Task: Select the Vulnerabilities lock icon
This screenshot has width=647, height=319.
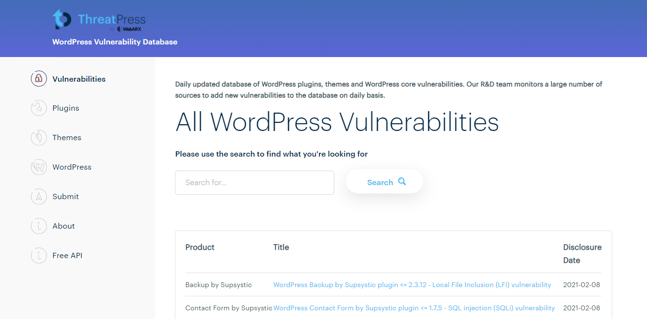Action: click(39, 78)
